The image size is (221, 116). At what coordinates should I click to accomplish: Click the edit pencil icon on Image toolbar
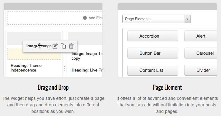coord(55,46)
